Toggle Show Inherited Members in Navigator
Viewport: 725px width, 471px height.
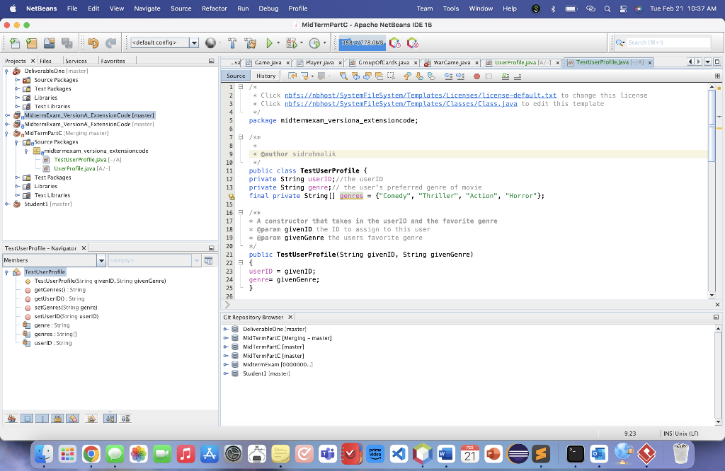coord(11,419)
